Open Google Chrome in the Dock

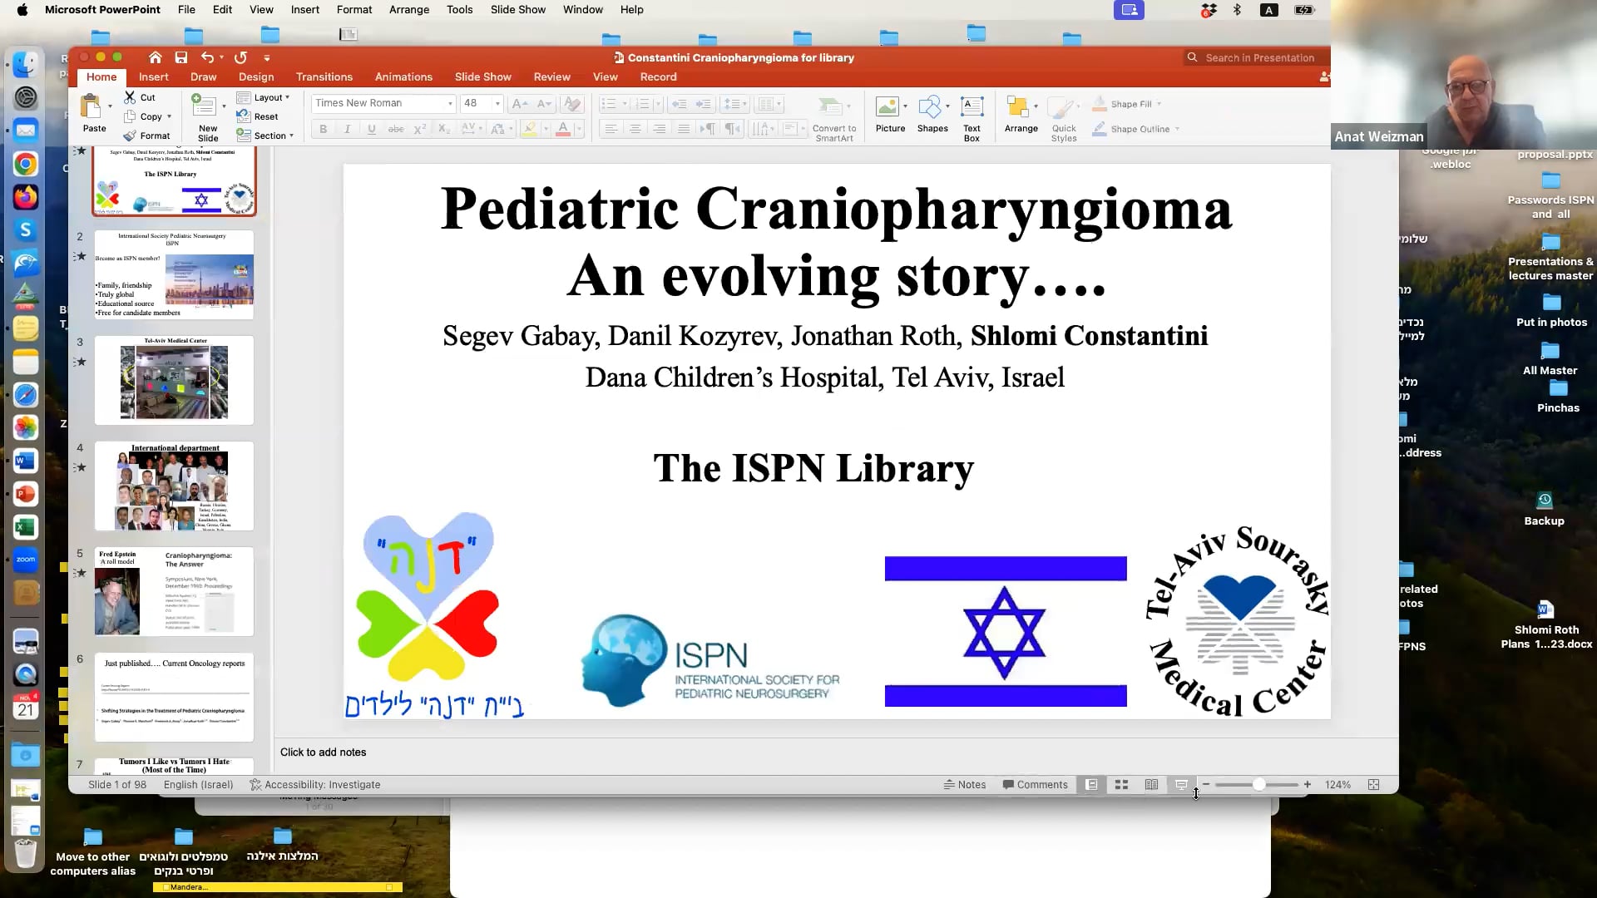[26, 164]
